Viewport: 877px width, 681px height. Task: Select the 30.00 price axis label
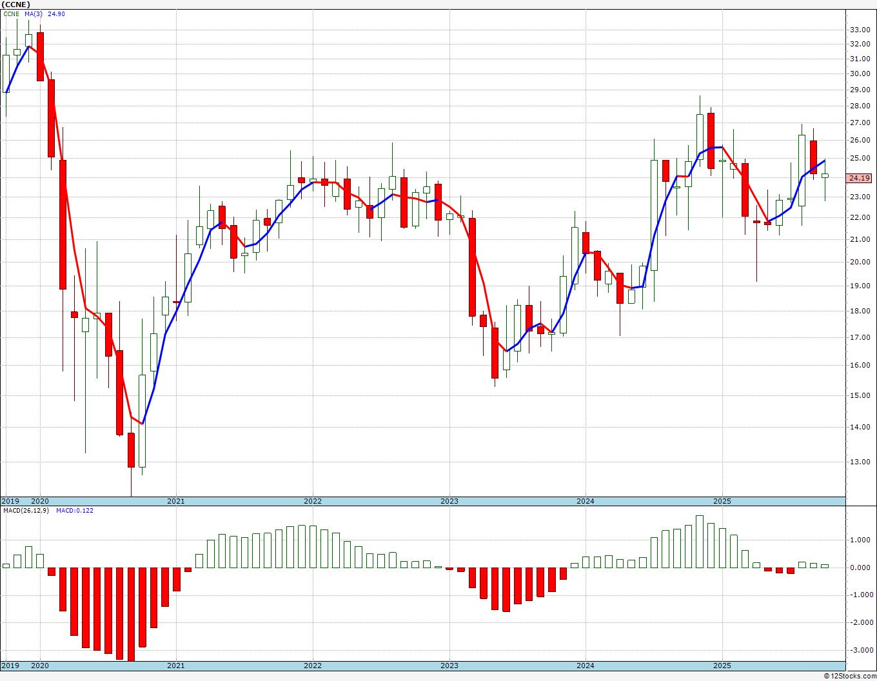tap(859, 74)
